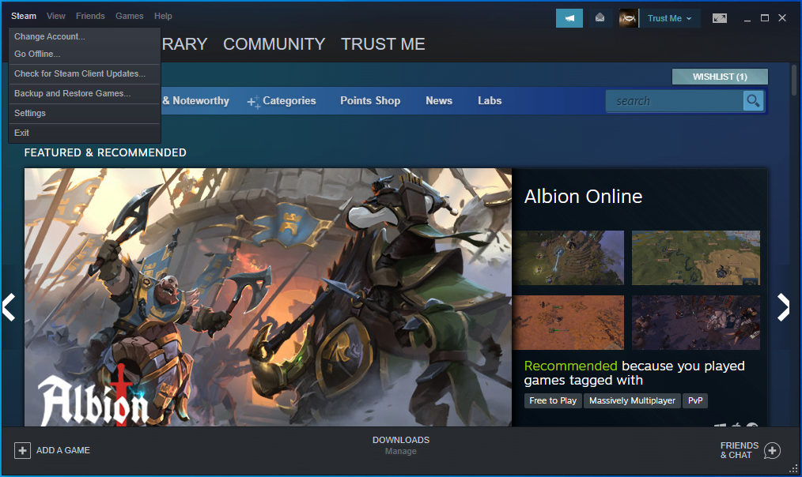Select Check for Steam Client Updates
The width and height of the screenshot is (802, 477).
tap(85, 73)
